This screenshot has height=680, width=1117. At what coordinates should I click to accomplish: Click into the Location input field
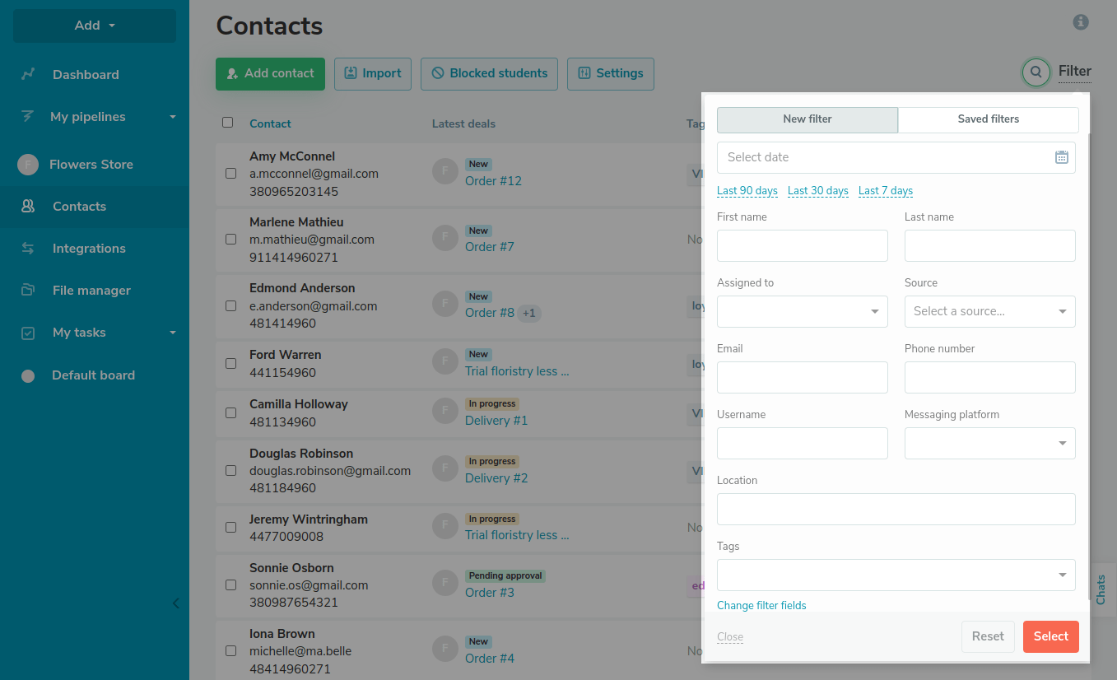click(896, 509)
